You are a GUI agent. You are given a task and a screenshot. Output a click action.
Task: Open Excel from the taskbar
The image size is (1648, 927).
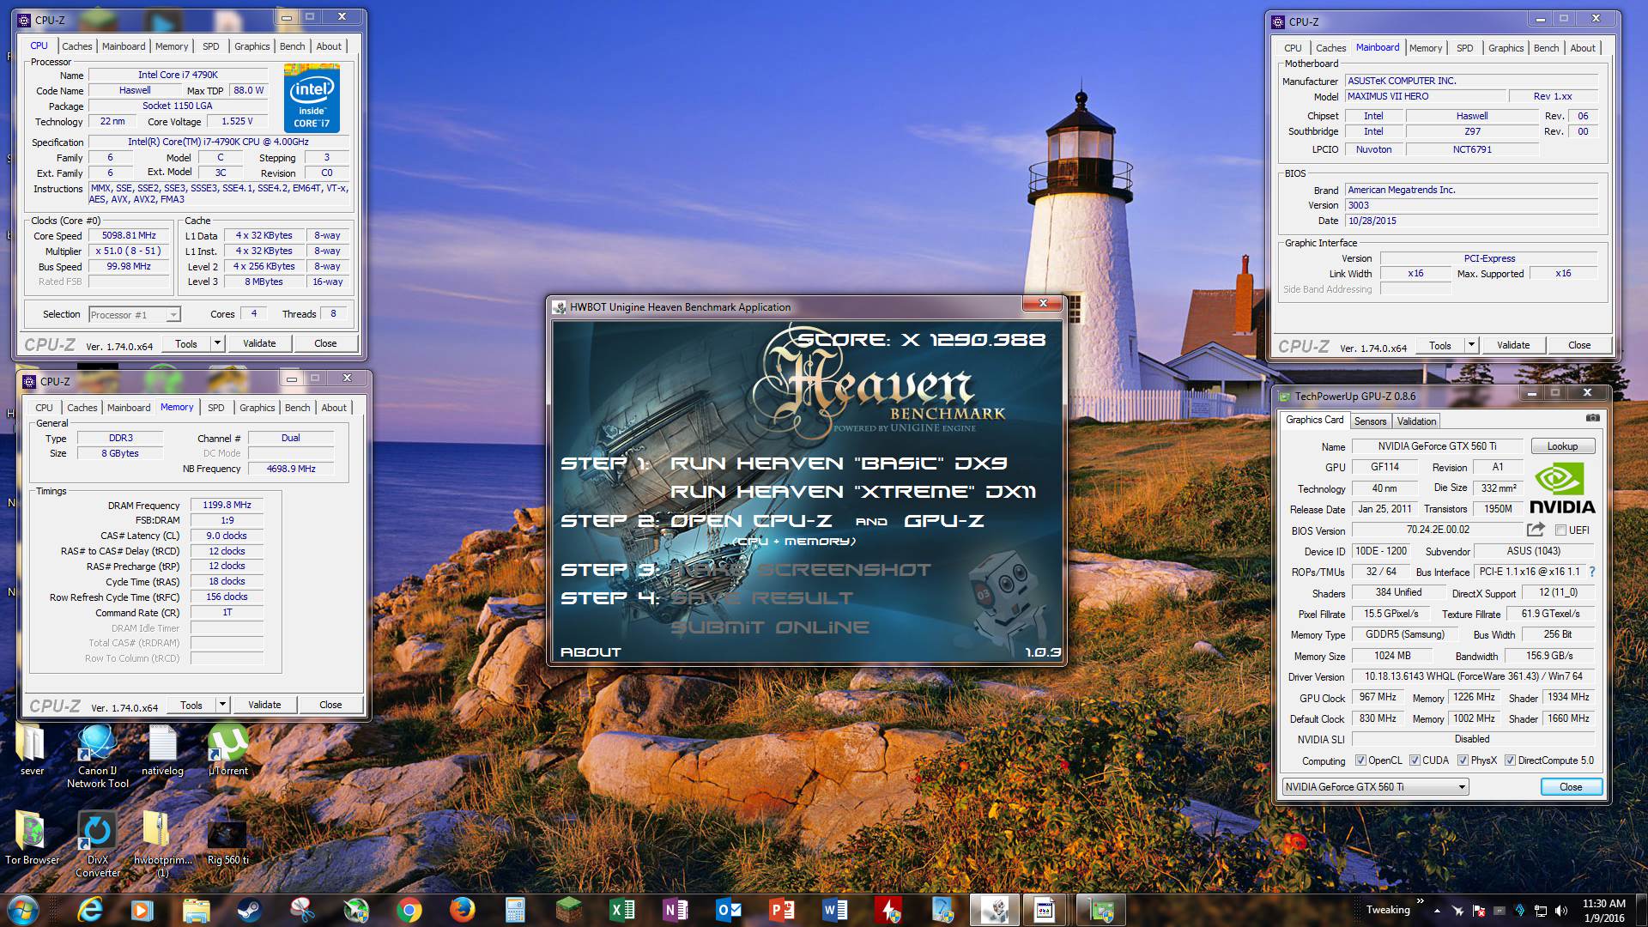click(622, 909)
